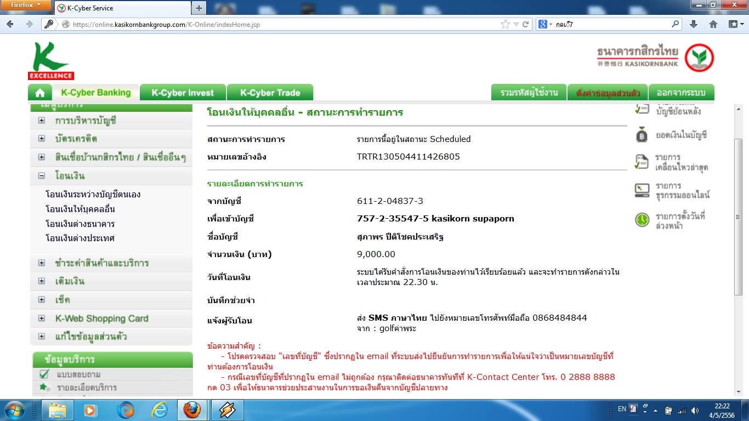
Task: Click the monitor icon for รายการธุรกรรมออนไลน์
Action: 642,190
